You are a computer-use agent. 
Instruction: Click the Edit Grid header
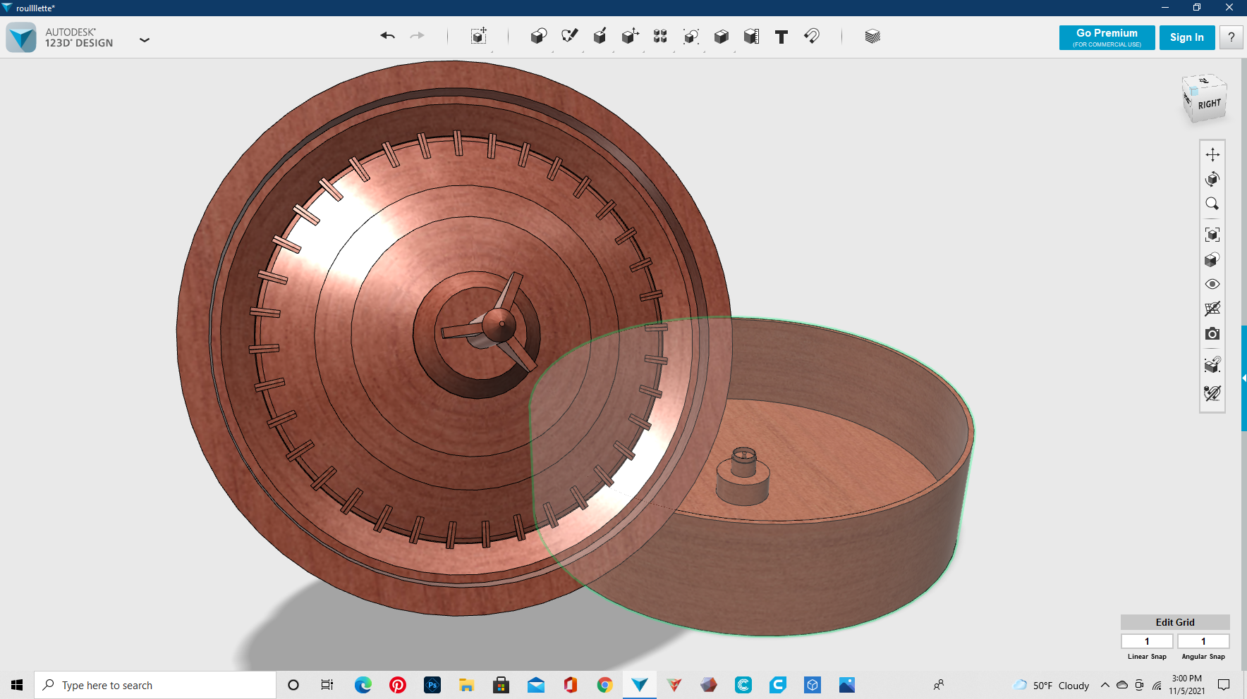point(1174,622)
